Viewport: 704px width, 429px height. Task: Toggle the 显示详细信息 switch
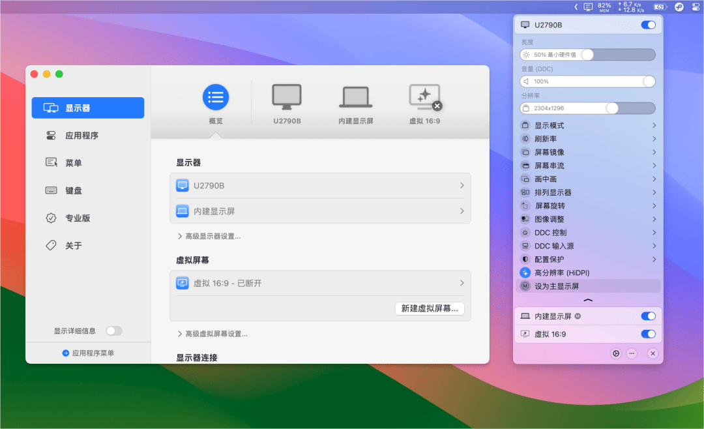pyautogui.click(x=114, y=331)
